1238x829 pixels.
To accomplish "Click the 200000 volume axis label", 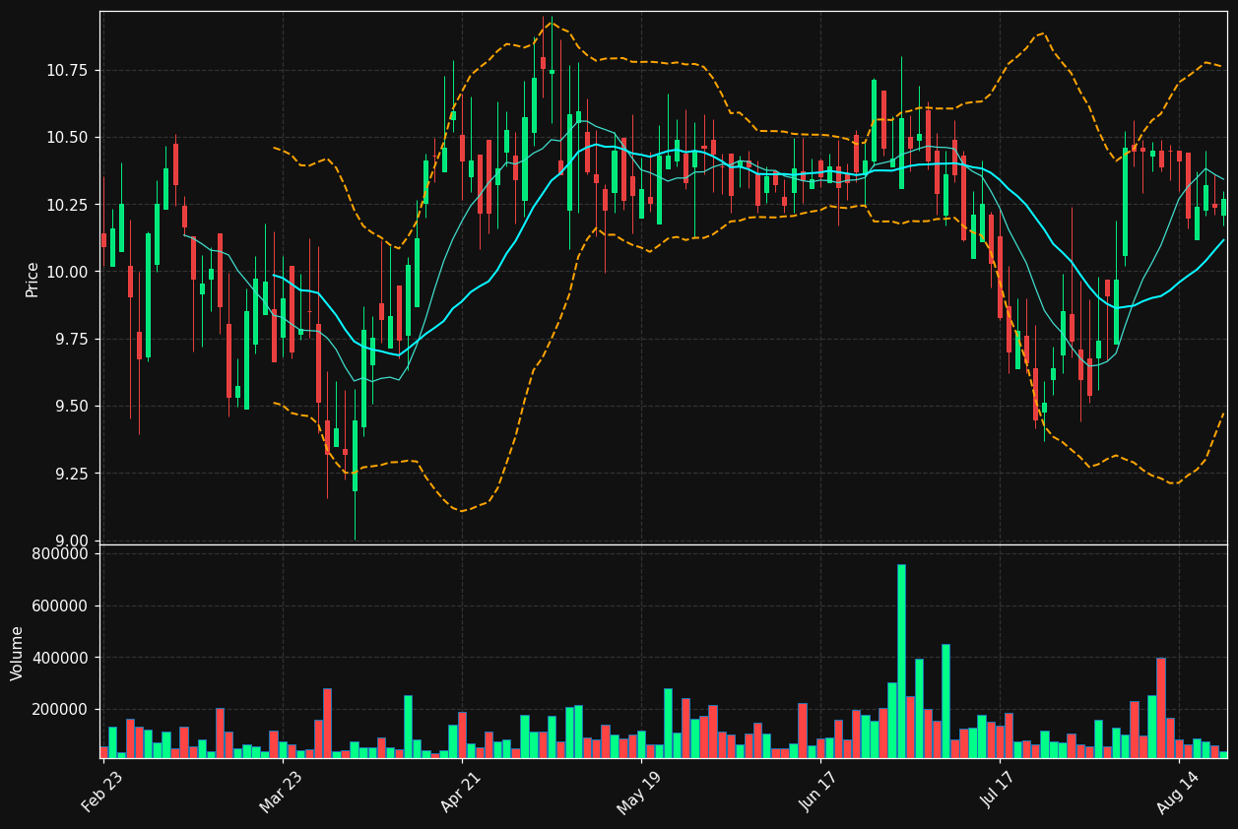I will [61, 710].
